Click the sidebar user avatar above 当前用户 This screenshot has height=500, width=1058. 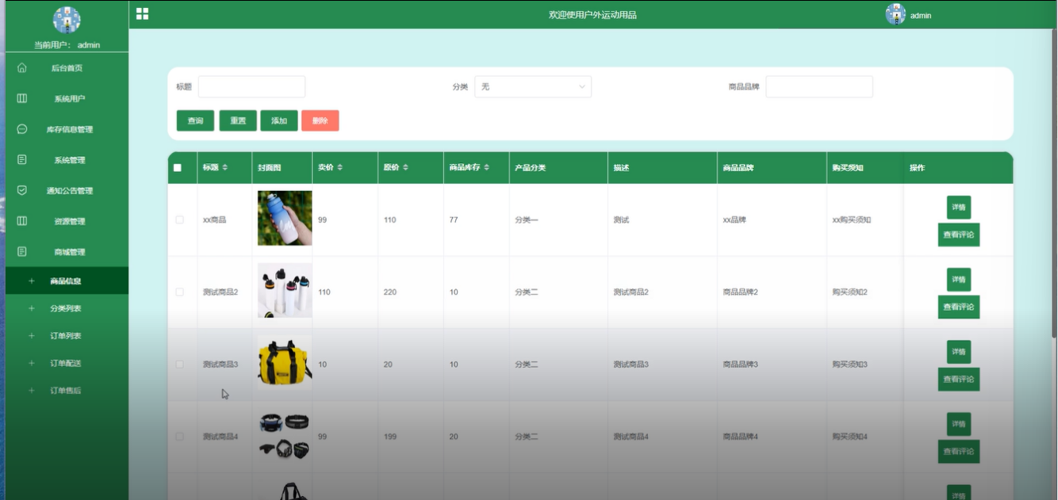(x=67, y=19)
